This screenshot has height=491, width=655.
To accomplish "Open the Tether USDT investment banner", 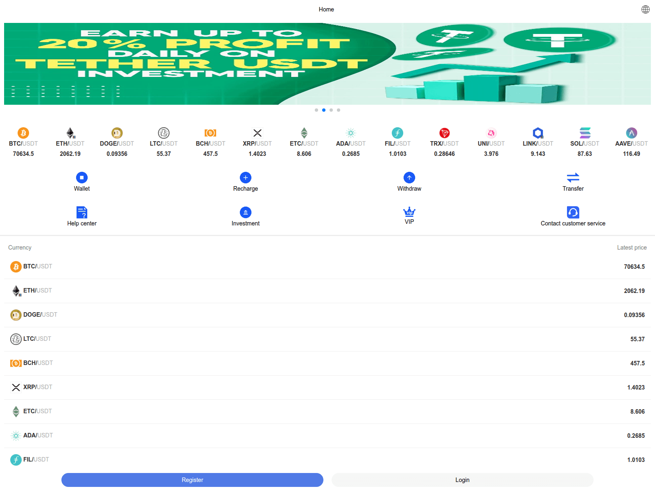I will tap(327, 63).
